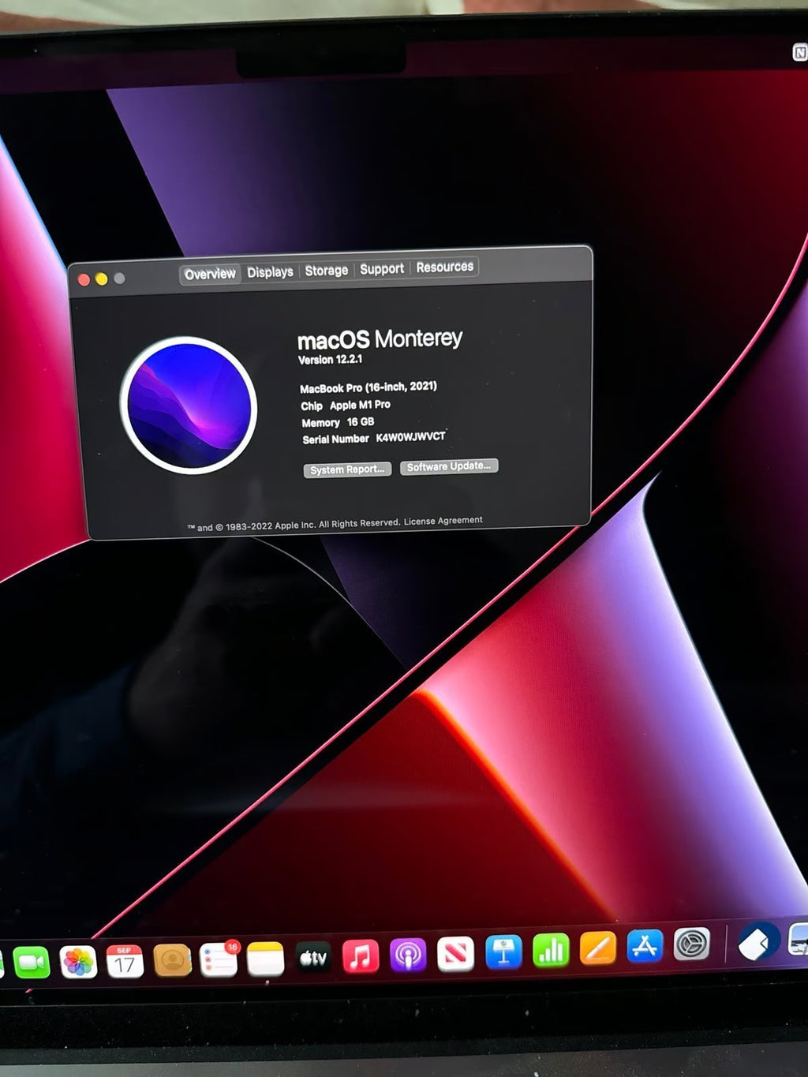The image size is (808, 1077).
Task: Click the System Report button
Action: coord(347,469)
